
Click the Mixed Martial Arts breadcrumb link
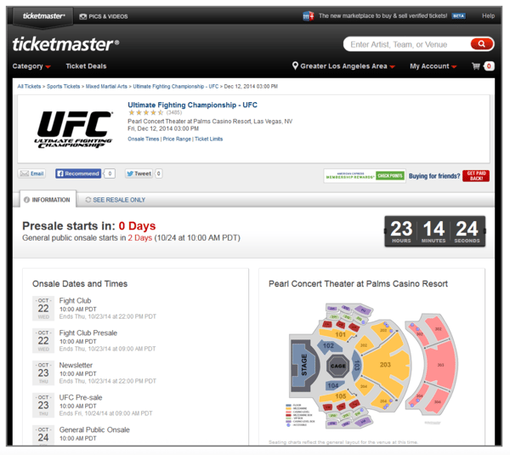(x=107, y=87)
